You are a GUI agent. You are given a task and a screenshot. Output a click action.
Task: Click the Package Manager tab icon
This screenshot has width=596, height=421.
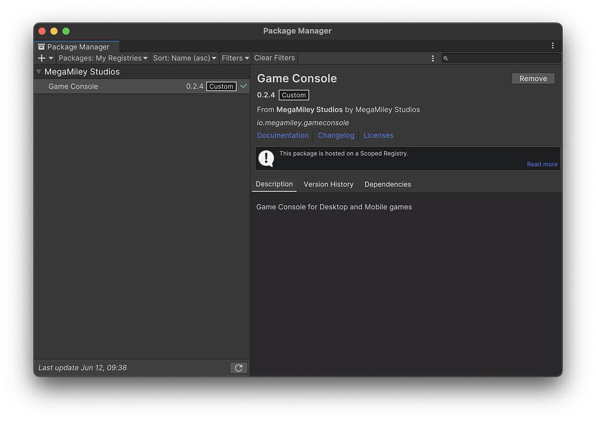(41, 47)
